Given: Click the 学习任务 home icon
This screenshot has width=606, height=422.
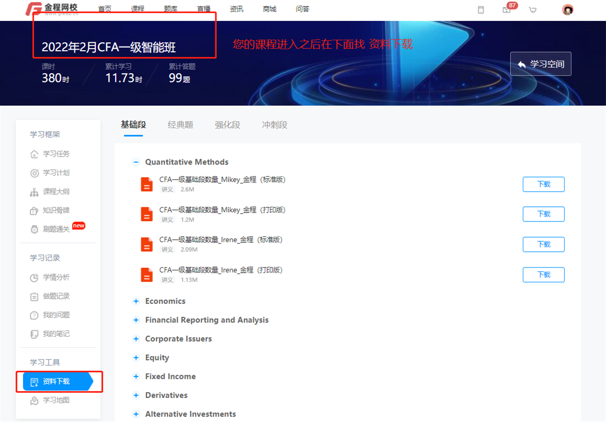Looking at the screenshot, I should click(x=35, y=154).
